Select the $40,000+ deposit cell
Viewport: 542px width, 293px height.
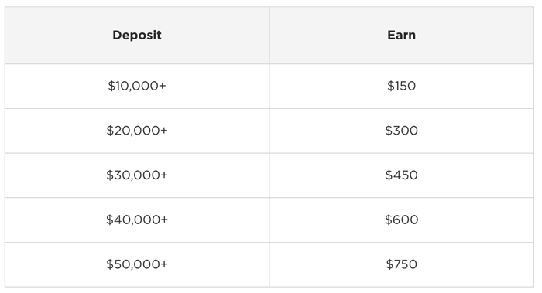pyautogui.click(x=137, y=220)
